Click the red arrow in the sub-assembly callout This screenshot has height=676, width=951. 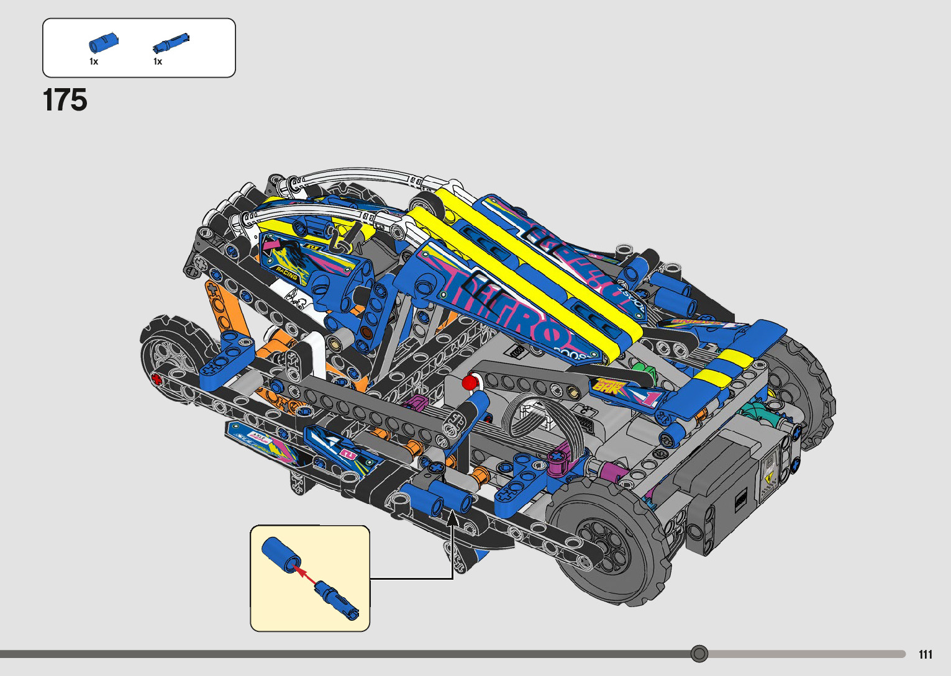(303, 571)
